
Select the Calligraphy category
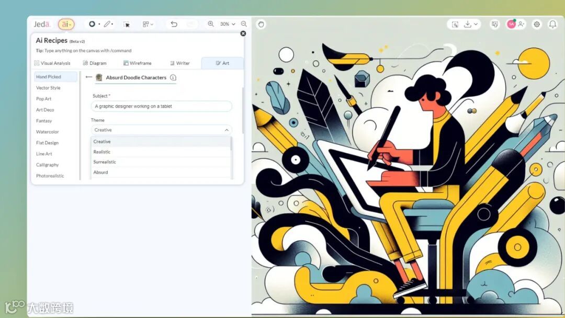click(x=47, y=165)
